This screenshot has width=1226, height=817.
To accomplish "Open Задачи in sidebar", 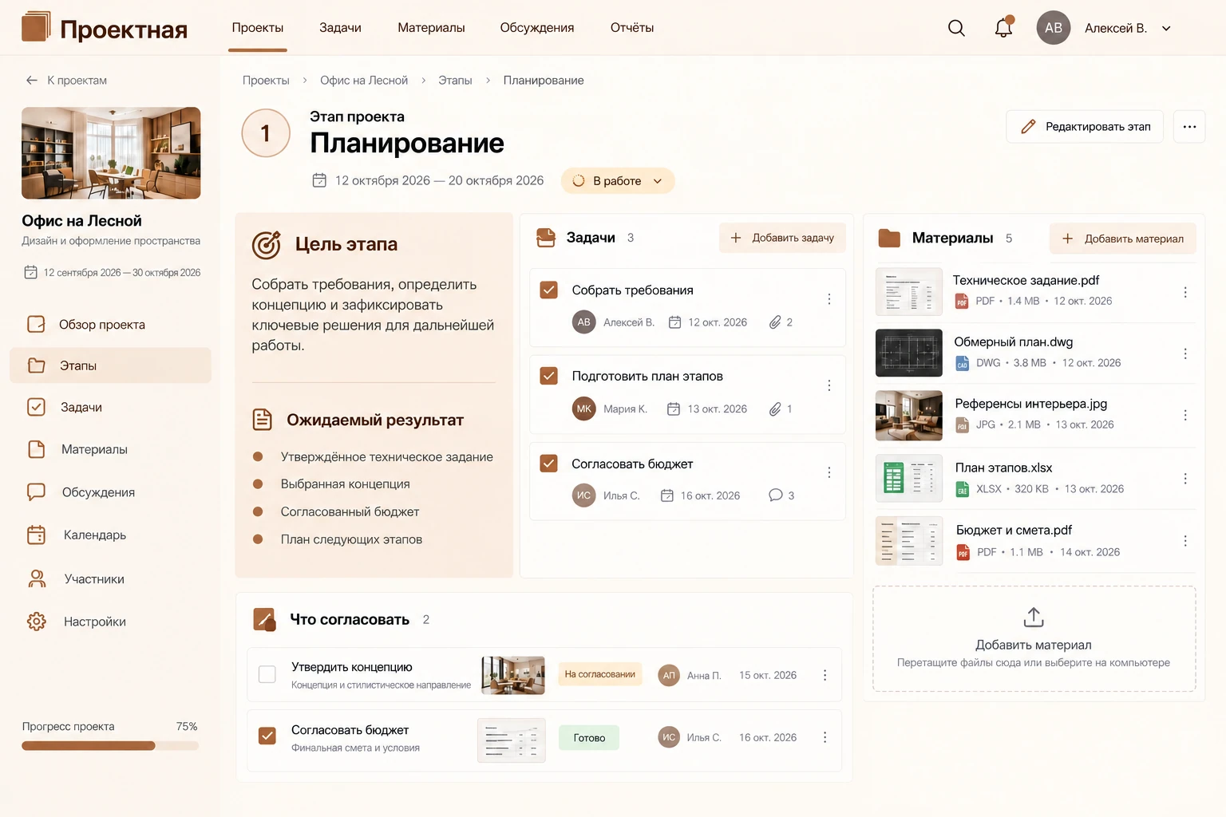I will 110,407.
